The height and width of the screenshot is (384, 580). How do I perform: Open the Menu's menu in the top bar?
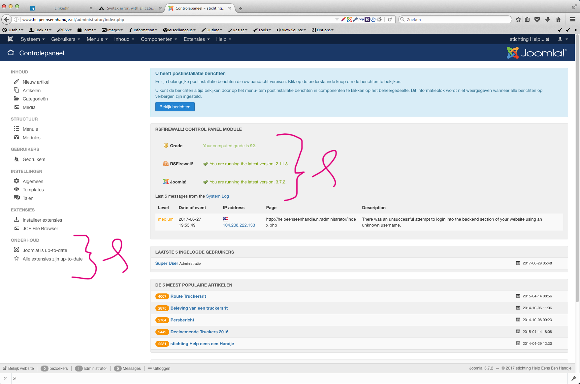coord(97,39)
